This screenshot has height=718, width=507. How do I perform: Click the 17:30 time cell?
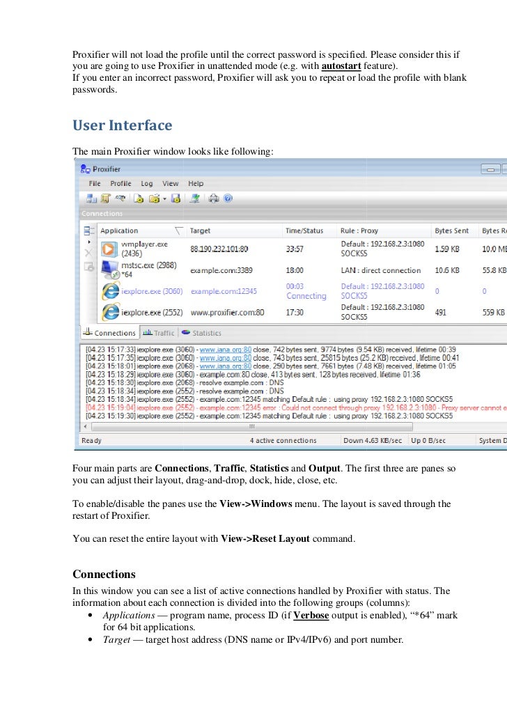(x=295, y=312)
